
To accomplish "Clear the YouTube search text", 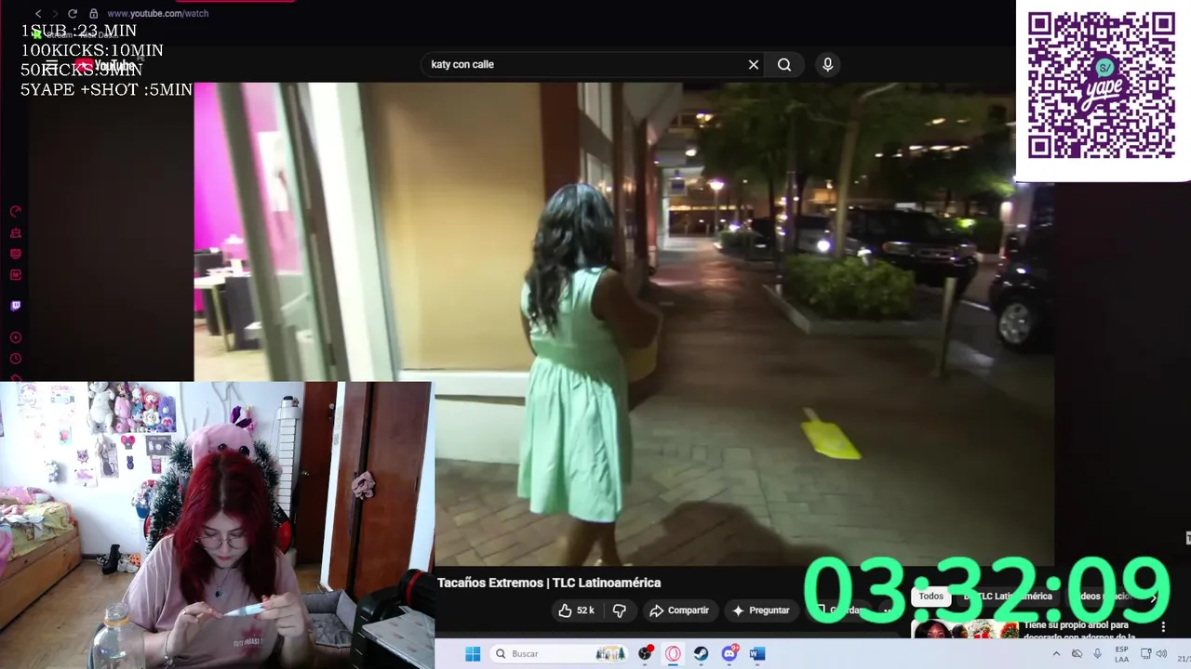I will [x=754, y=64].
